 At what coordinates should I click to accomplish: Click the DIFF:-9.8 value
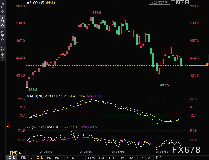click(x=59, y=96)
